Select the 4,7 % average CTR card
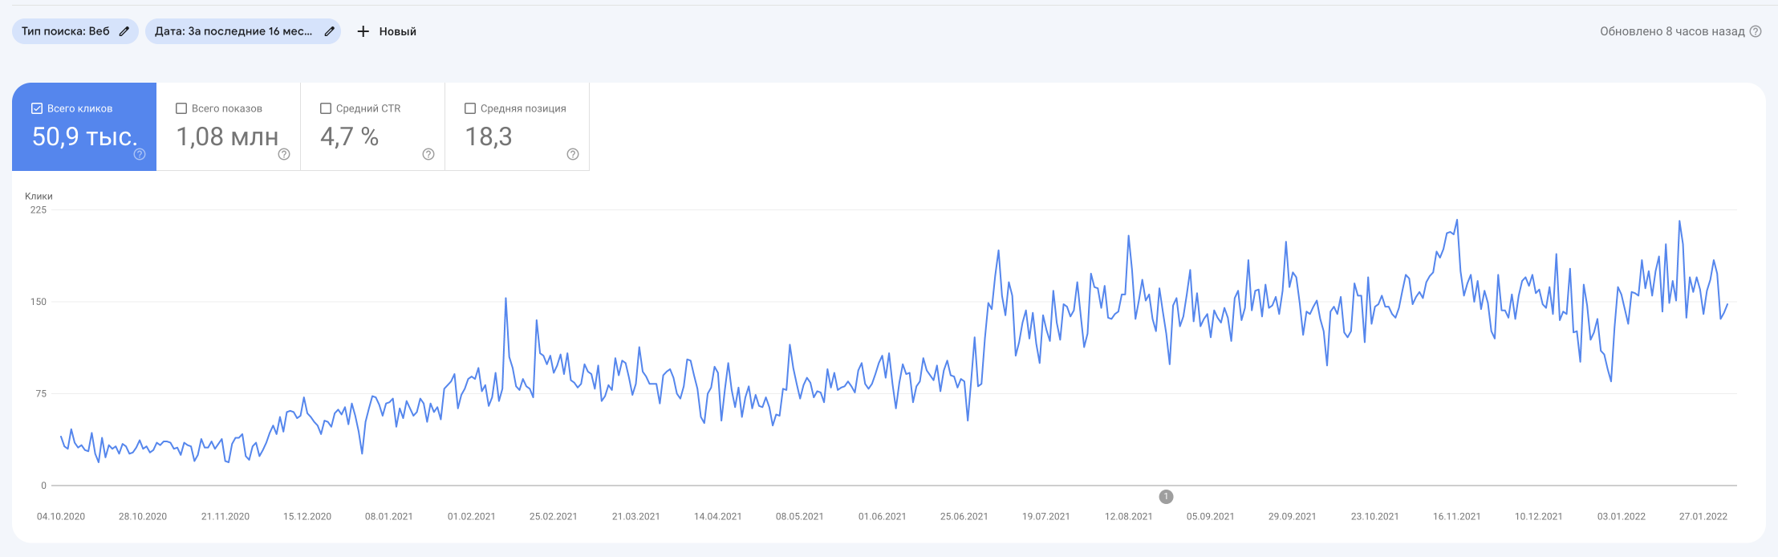 [349, 136]
